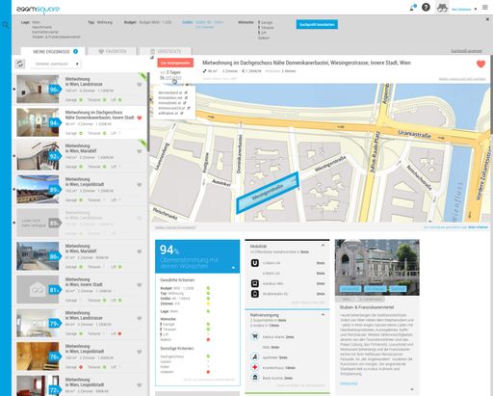Open search via the magnifier sidebar icon

click(x=6, y=25)
